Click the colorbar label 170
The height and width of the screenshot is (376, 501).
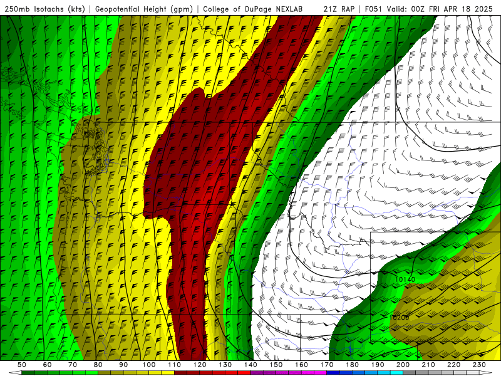[326, 365]
